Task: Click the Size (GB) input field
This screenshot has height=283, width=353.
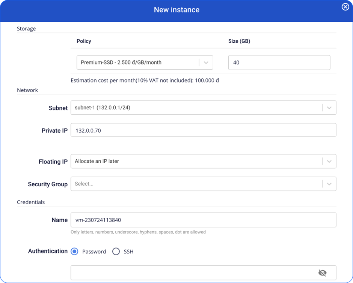Action: [x=279, y=63]
